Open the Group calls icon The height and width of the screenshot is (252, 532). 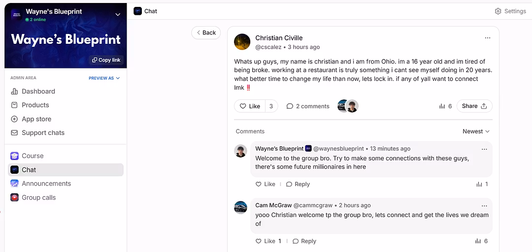(14, 197)
